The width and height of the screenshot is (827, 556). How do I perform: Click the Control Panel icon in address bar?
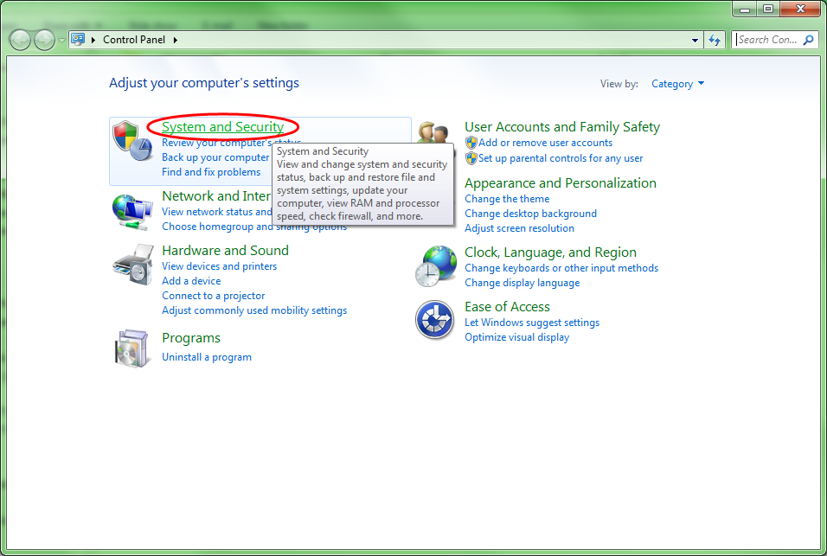pyautogui.click(x=78, y=40)
